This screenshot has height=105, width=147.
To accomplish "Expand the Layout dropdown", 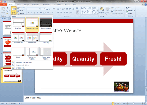I will coord(21,8).
